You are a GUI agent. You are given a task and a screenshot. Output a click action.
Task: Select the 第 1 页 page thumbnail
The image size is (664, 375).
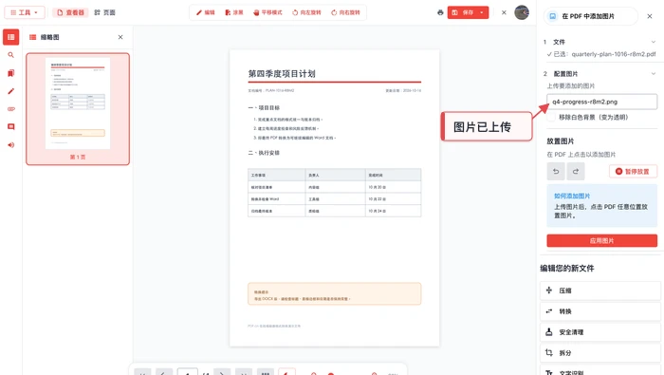pos(78,109)
